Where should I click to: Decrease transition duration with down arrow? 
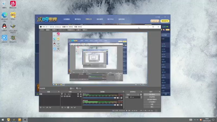(x=141, y=98)
